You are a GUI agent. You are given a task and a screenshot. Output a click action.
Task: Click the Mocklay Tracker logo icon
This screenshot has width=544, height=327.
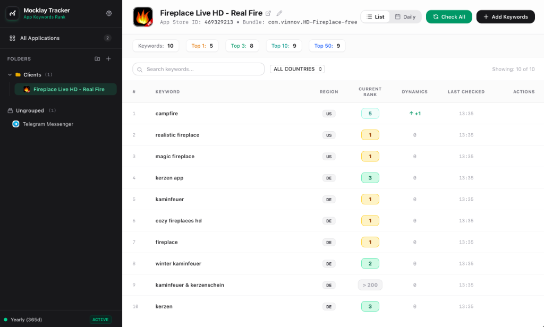pyautogui.click(x=13, y=13)
